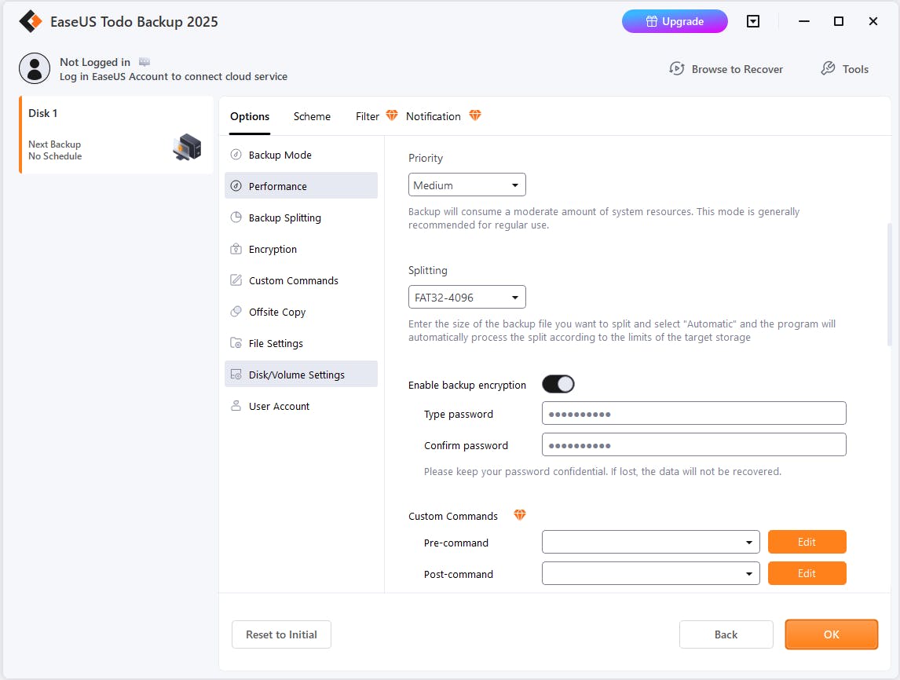The width and height of the screenshot is (900, 680).
Task: Click the Encryption lock icon in sidebar
Action: [x=236, y=249]
